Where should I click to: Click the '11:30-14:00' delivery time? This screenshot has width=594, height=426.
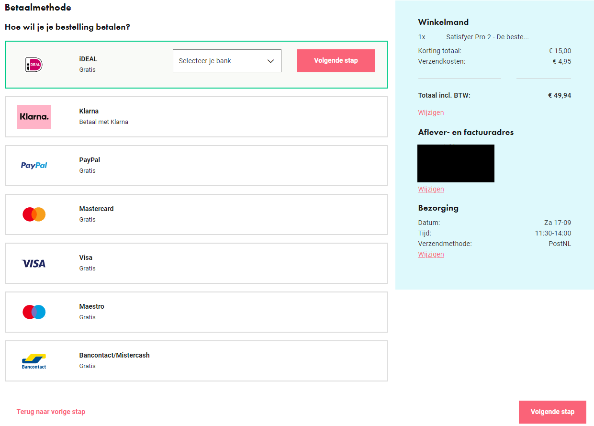coord(553,233)
